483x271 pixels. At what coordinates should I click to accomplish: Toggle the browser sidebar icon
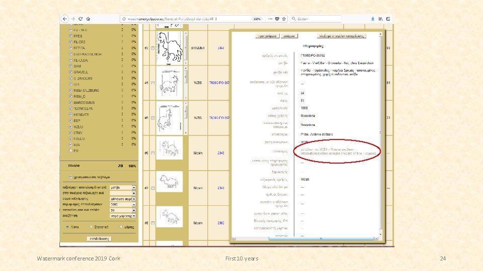(388, 19)
